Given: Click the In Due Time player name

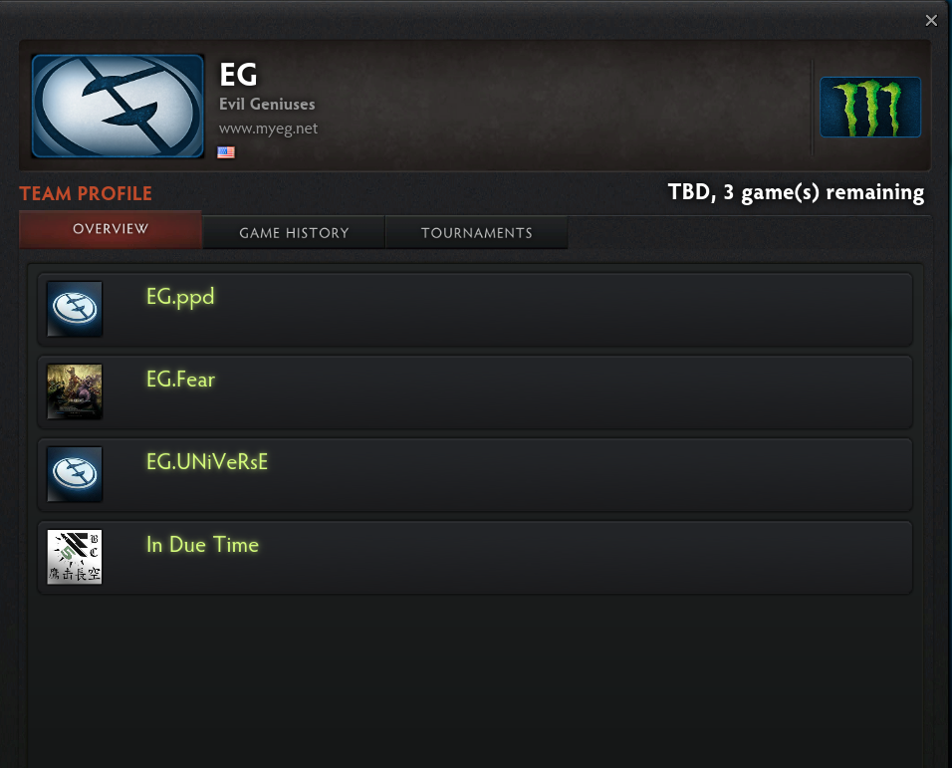Looking at the screenshot, I should coord(202,545).
